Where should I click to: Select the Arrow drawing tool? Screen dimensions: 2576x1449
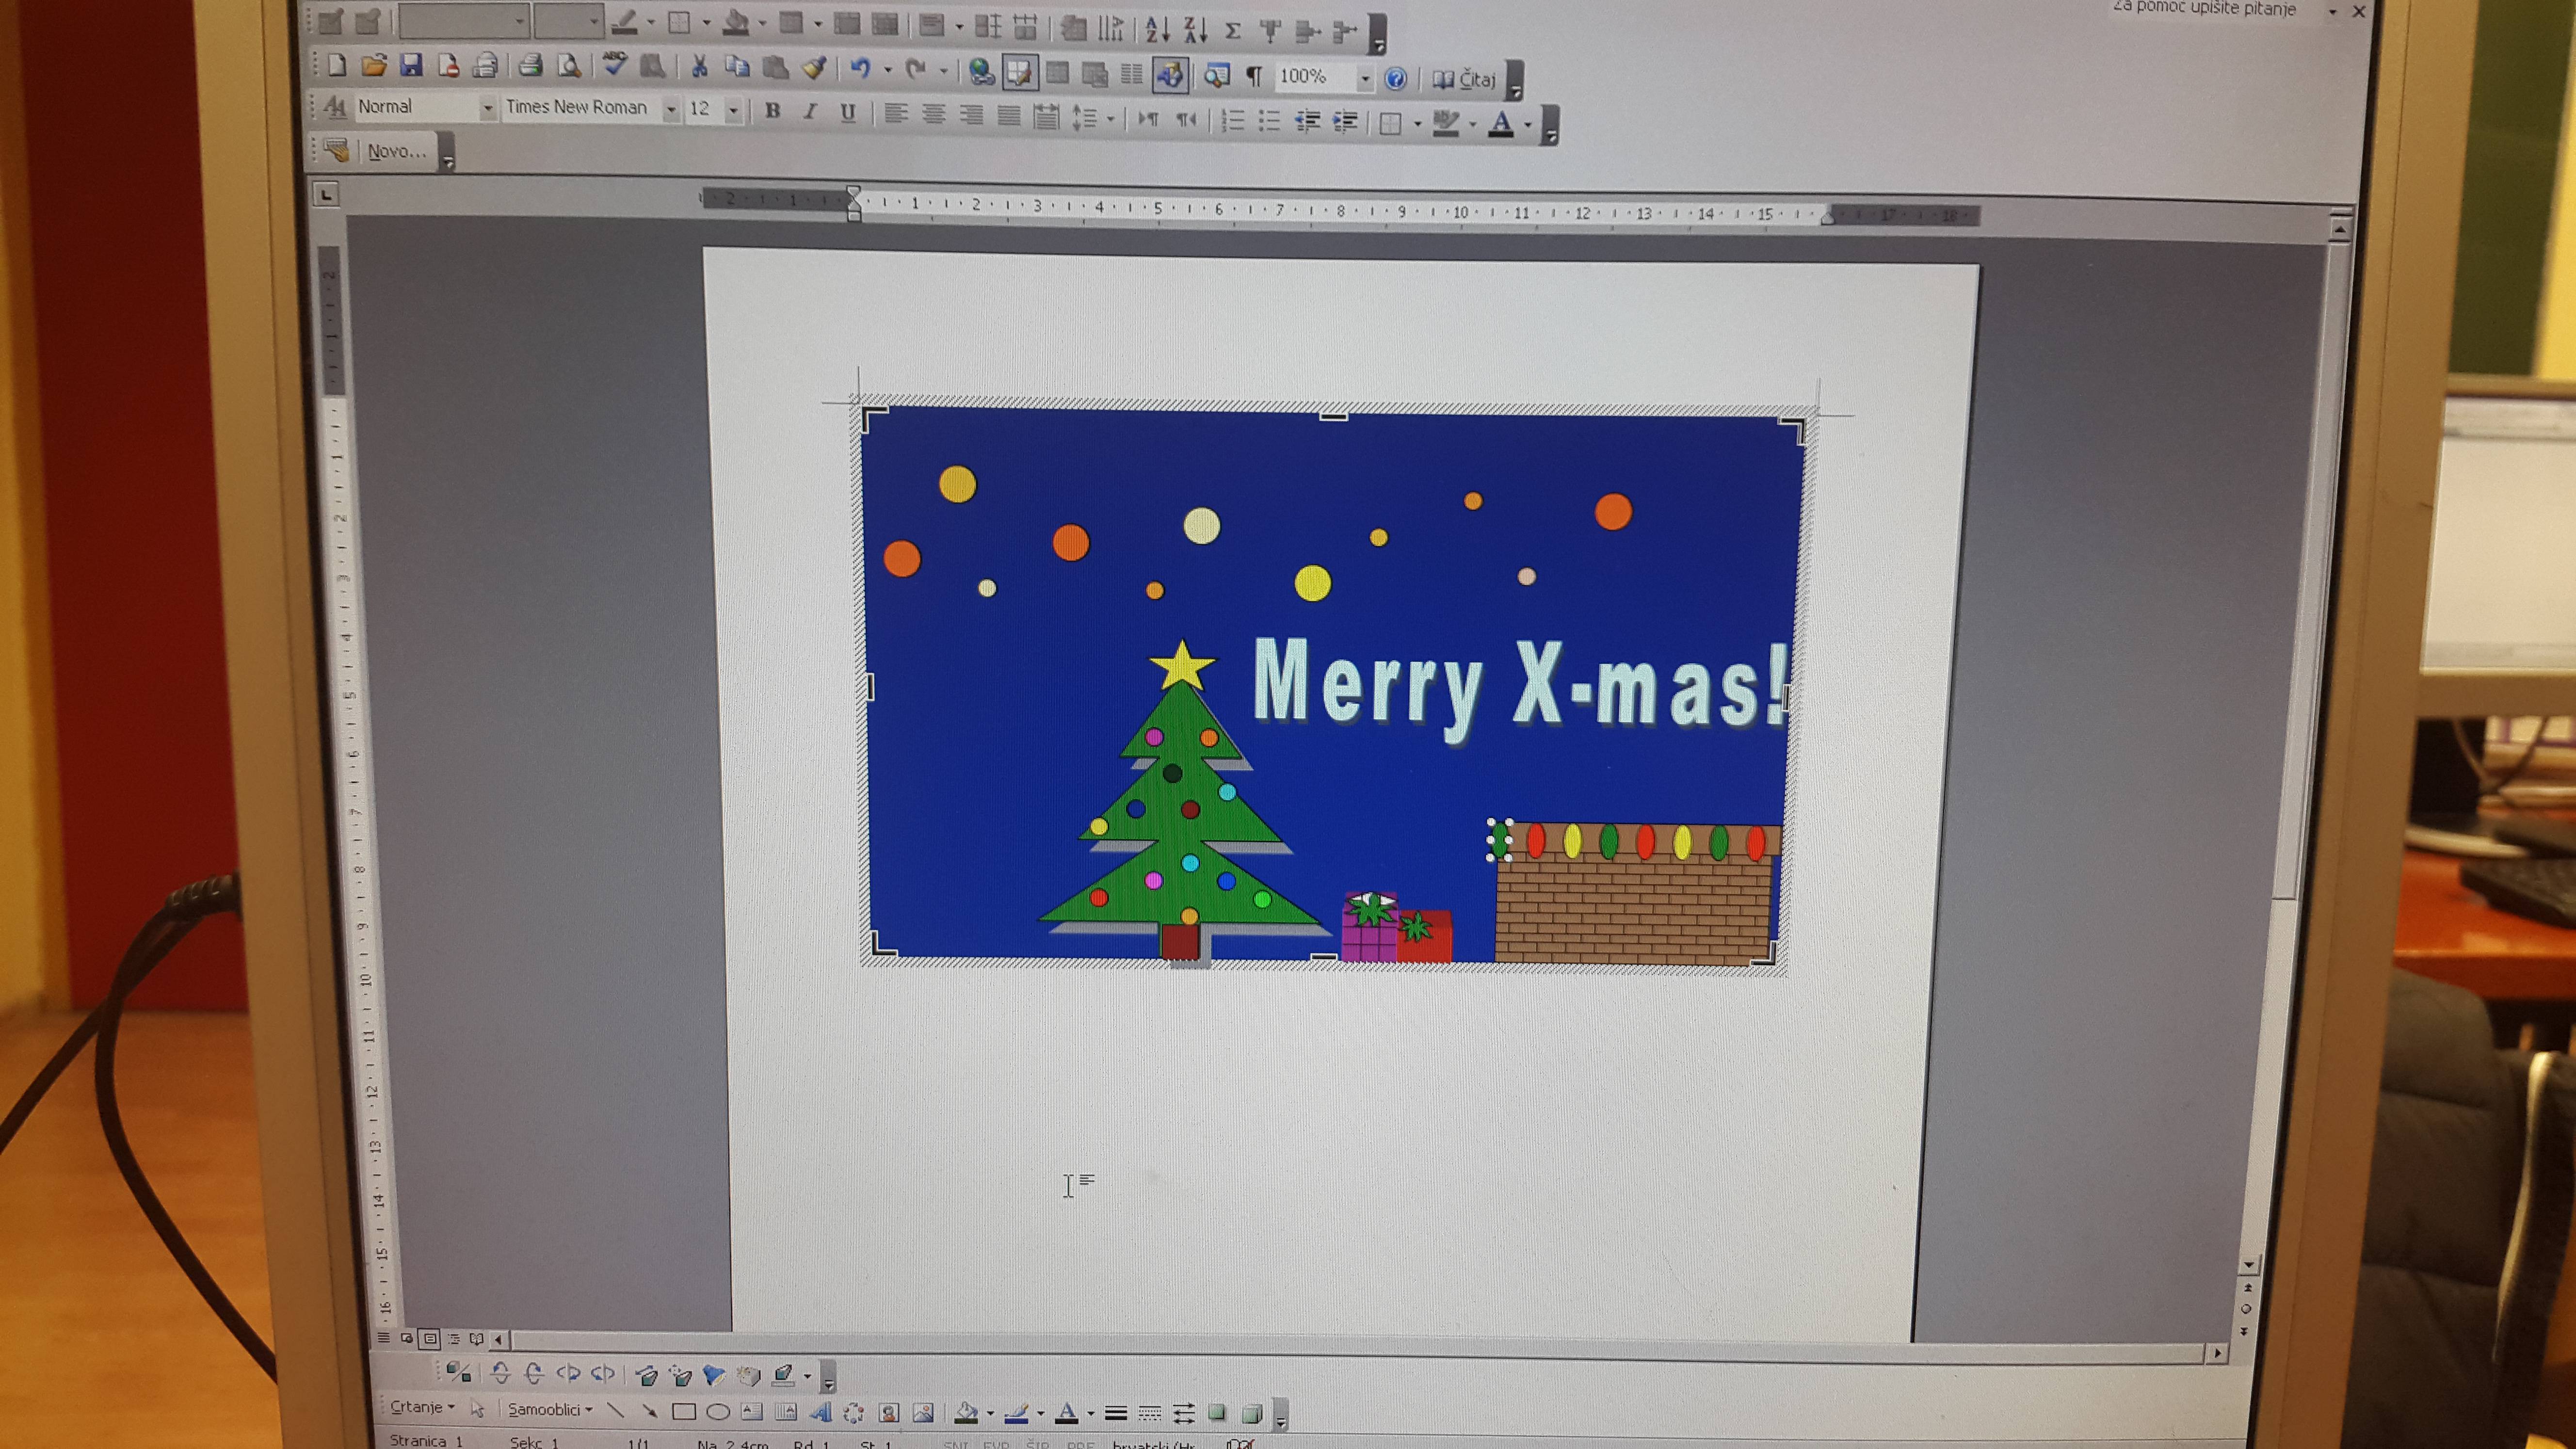pos(649,1411)
